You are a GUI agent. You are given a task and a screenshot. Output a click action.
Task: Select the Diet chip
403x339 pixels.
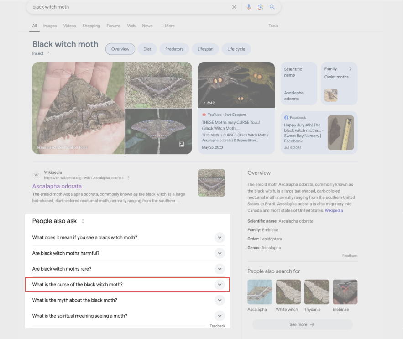[147, 49]
